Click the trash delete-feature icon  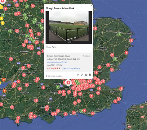[90, 75]
